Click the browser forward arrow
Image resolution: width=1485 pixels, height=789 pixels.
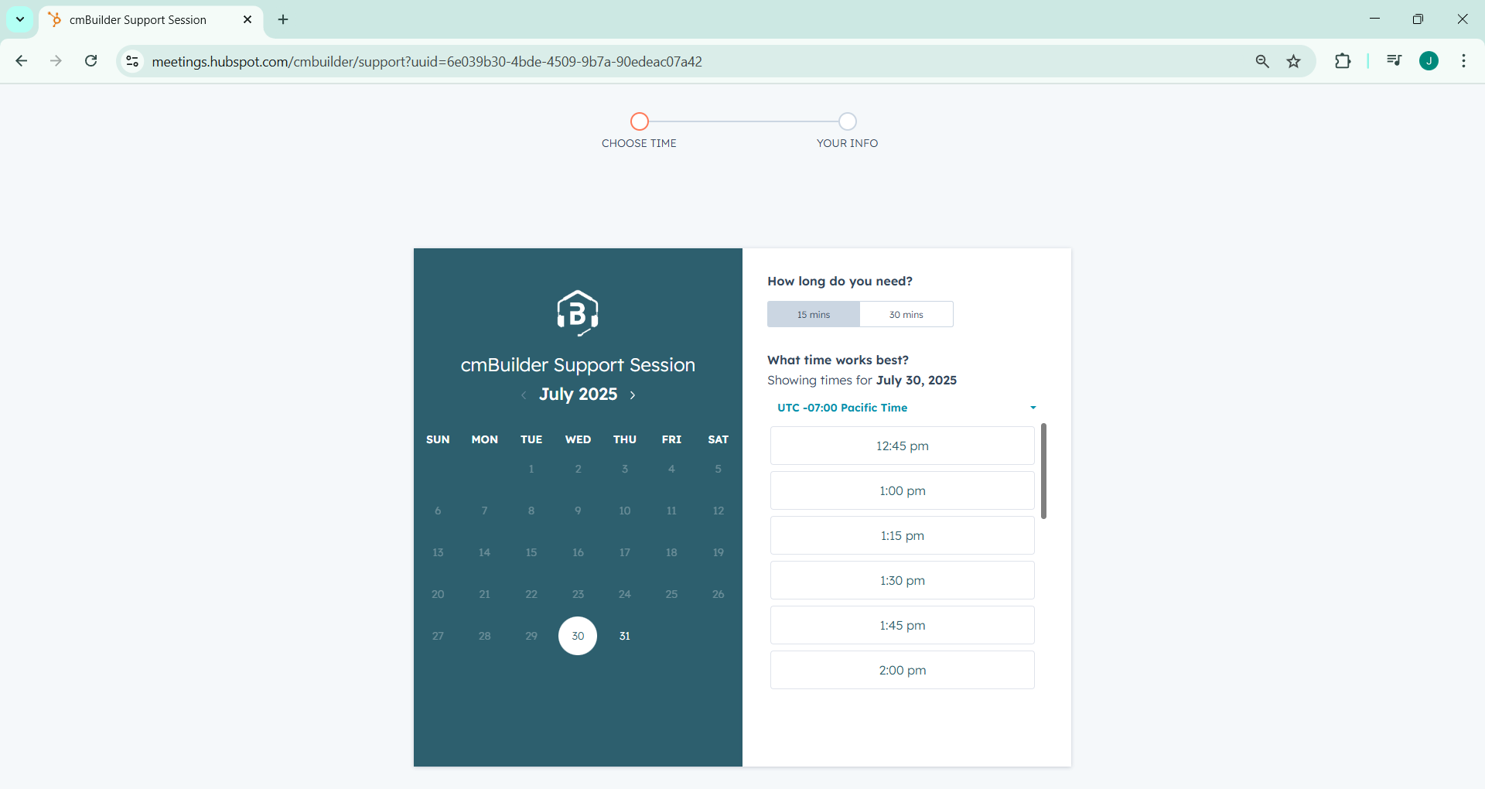pos(56,61)
